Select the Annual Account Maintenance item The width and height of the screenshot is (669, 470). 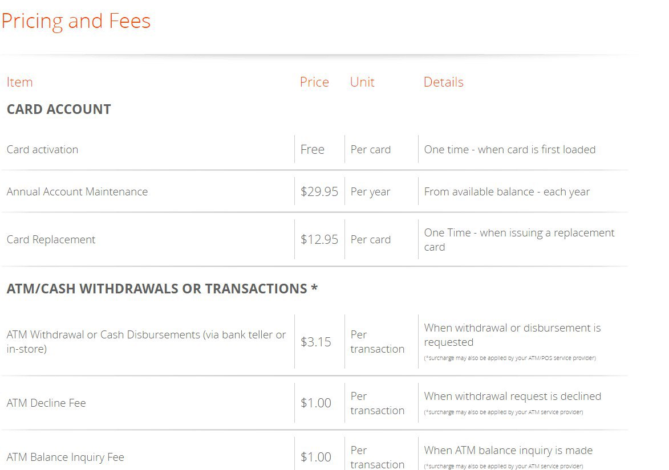pos(77,192)
